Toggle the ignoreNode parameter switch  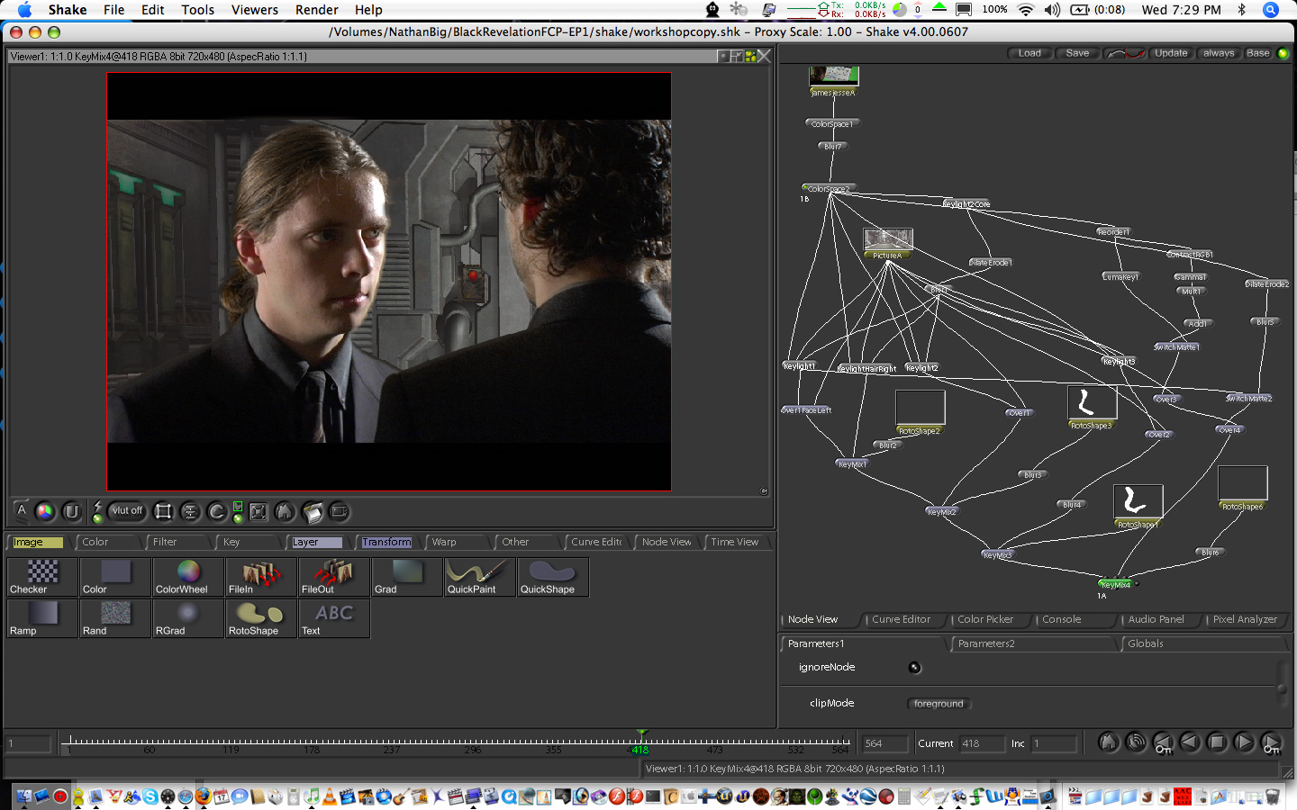coord(914,668)
